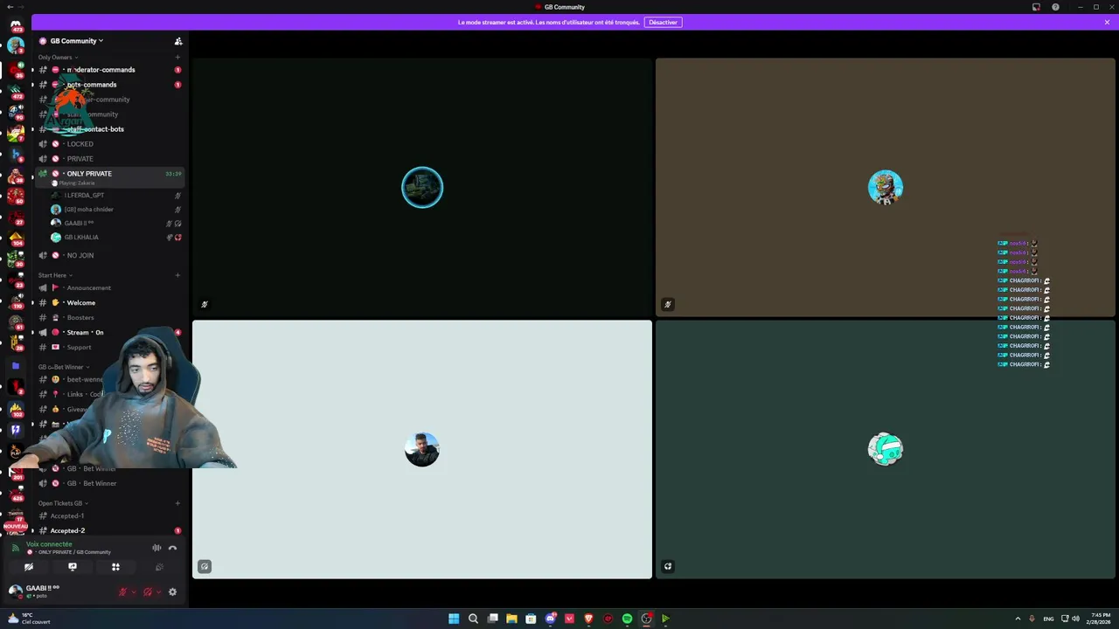
Task: Open the Accepted-1 channel
Action: (x=109, y=516)
